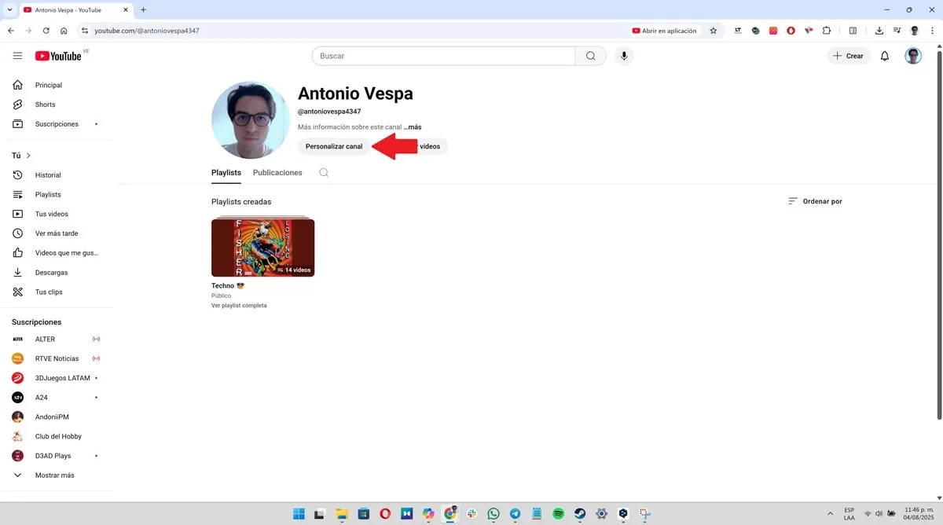The height and width of the screenshot is (525, 943).
Task: Open the YouTube guide hamburger menu
Action: point(17,56)
